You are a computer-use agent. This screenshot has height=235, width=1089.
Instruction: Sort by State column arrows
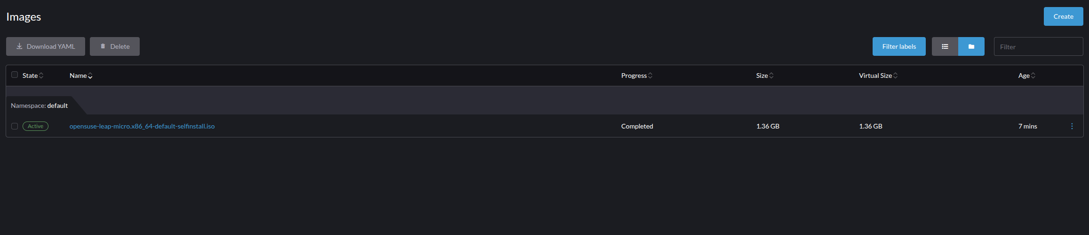41,76
